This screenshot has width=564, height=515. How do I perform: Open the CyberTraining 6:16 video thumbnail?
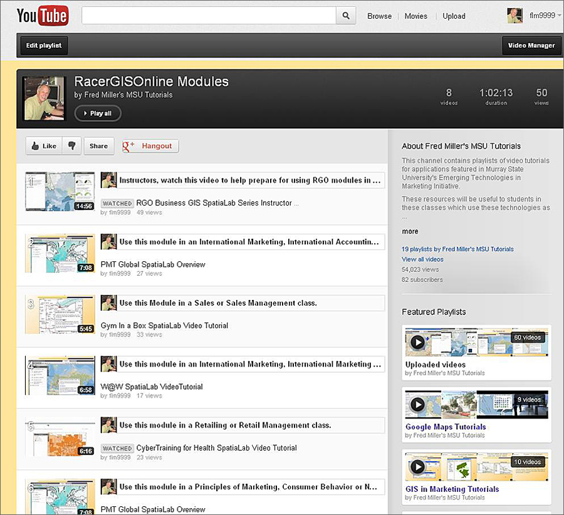(60, 436)
